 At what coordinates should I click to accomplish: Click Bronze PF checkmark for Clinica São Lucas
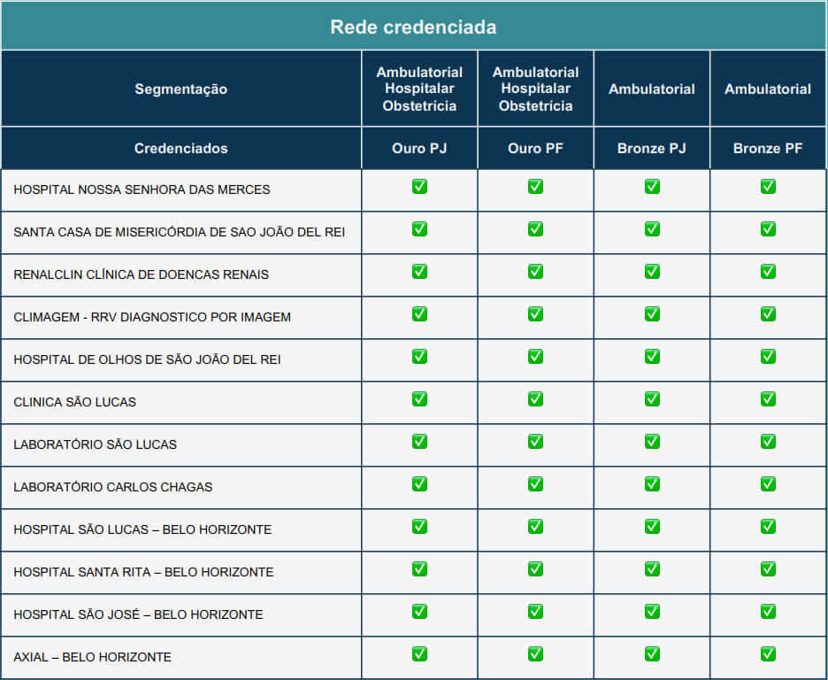pyautogui.click(x=768, y=399)
